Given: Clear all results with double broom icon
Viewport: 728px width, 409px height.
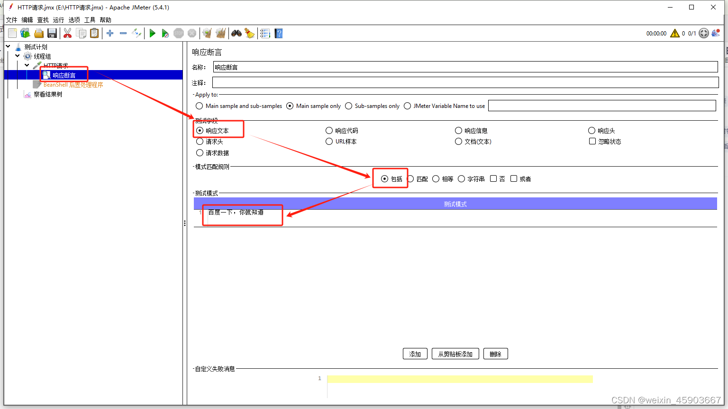Looking at the screenshot, I should (x=220, y=33).
